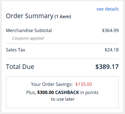
Task: Click the Sales Tax label
Action: [16, 50]
